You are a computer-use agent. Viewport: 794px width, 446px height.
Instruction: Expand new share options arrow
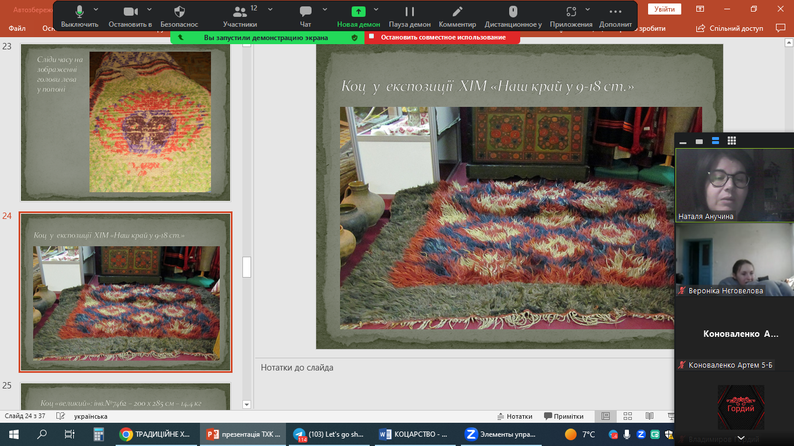[x=376, y=10]
